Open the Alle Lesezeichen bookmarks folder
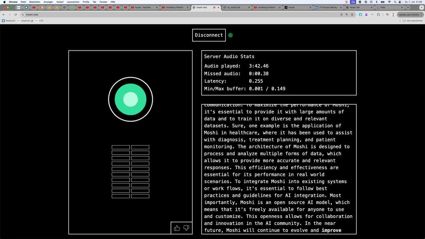Screen dimensions: 425x239 tap(412, 21)
